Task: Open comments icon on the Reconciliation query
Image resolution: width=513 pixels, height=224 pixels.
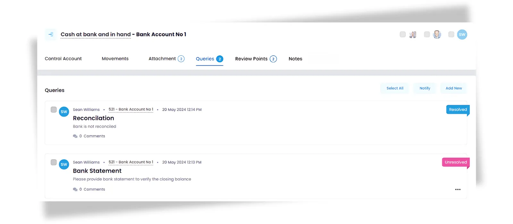Action: 75,136
